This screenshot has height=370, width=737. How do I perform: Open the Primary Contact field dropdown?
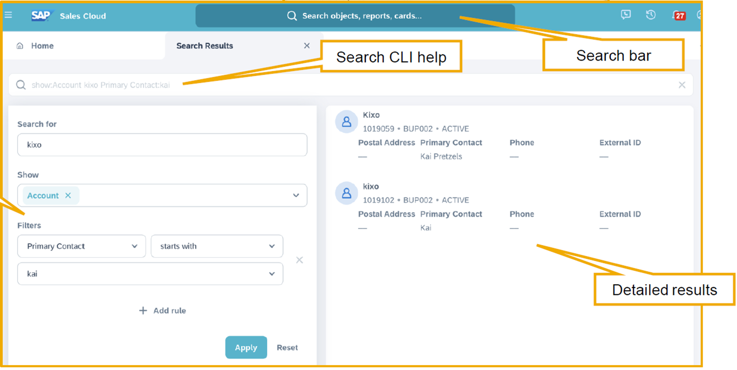(81, 246)
